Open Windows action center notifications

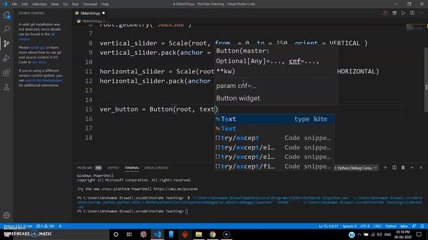click(419, 234)
